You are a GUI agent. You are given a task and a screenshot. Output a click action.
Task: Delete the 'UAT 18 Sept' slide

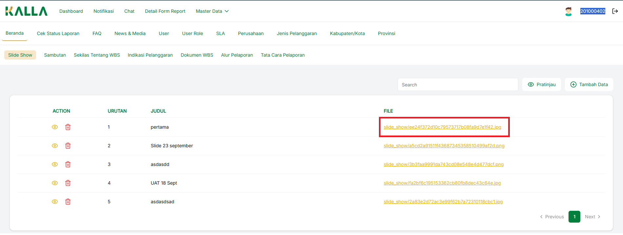(68, 183)
